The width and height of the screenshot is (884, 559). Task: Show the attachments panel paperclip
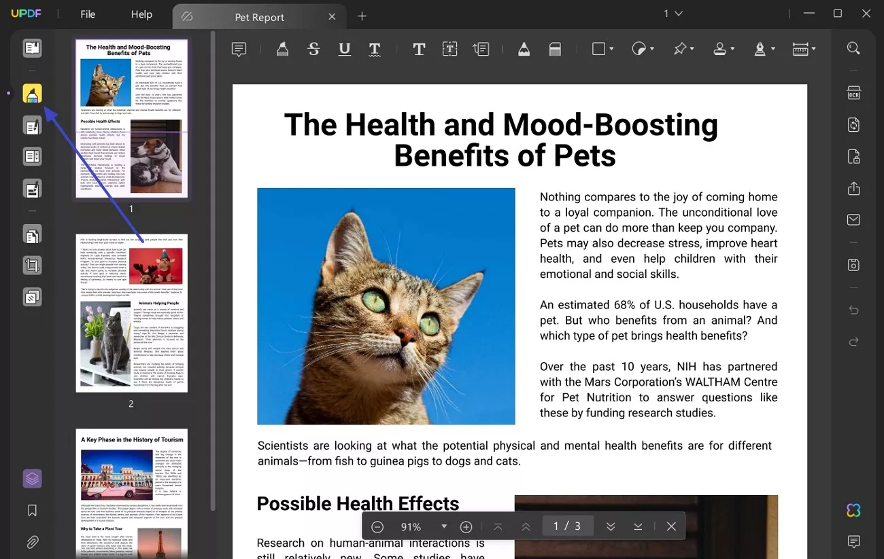point(32,542)
